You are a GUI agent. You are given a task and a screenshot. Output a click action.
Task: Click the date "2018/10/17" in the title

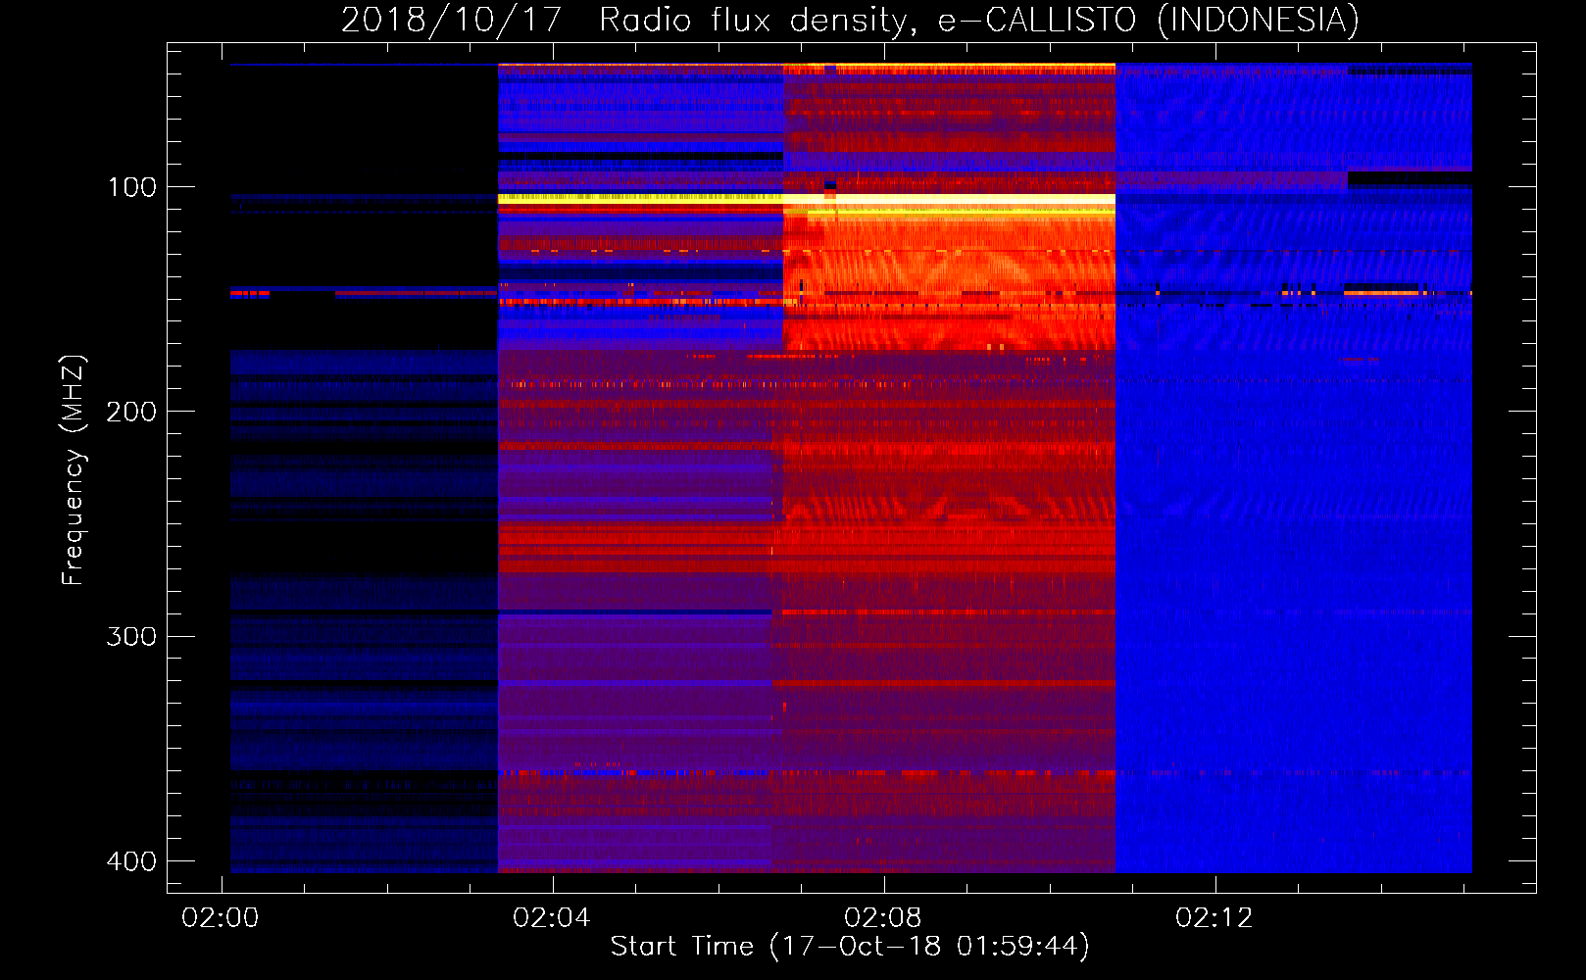coord(452,20)
